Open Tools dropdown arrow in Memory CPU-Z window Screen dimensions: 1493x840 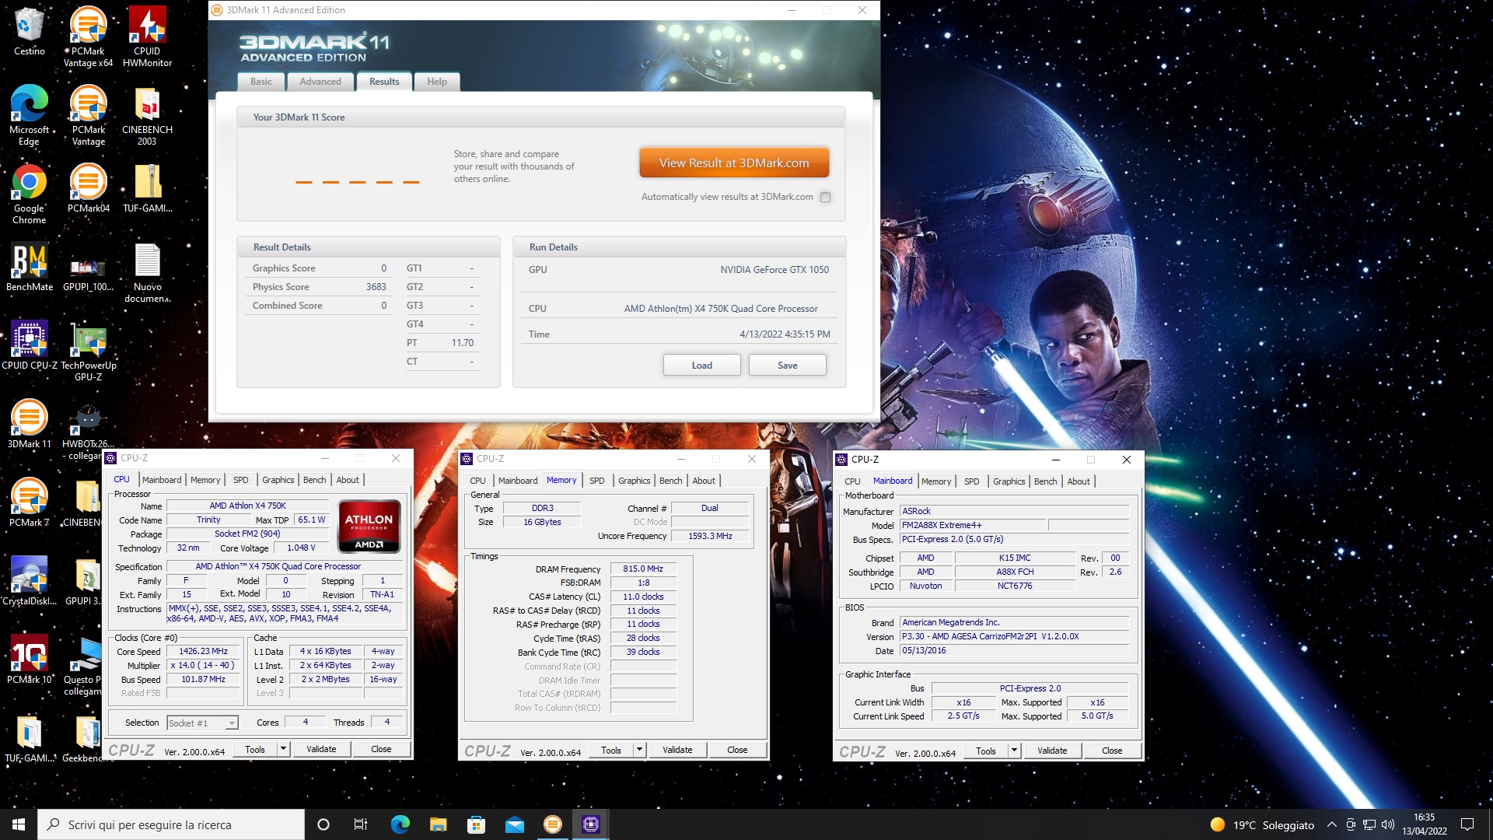639,750
